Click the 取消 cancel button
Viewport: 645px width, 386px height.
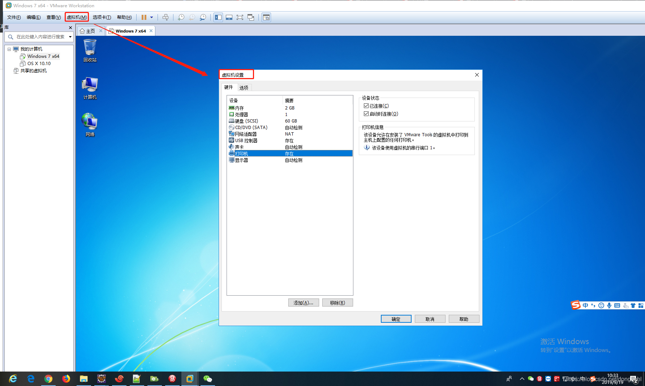[430, 319]
